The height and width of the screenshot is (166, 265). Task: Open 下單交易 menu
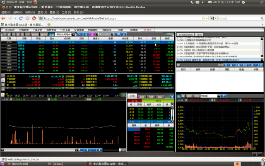pos(38,30)
